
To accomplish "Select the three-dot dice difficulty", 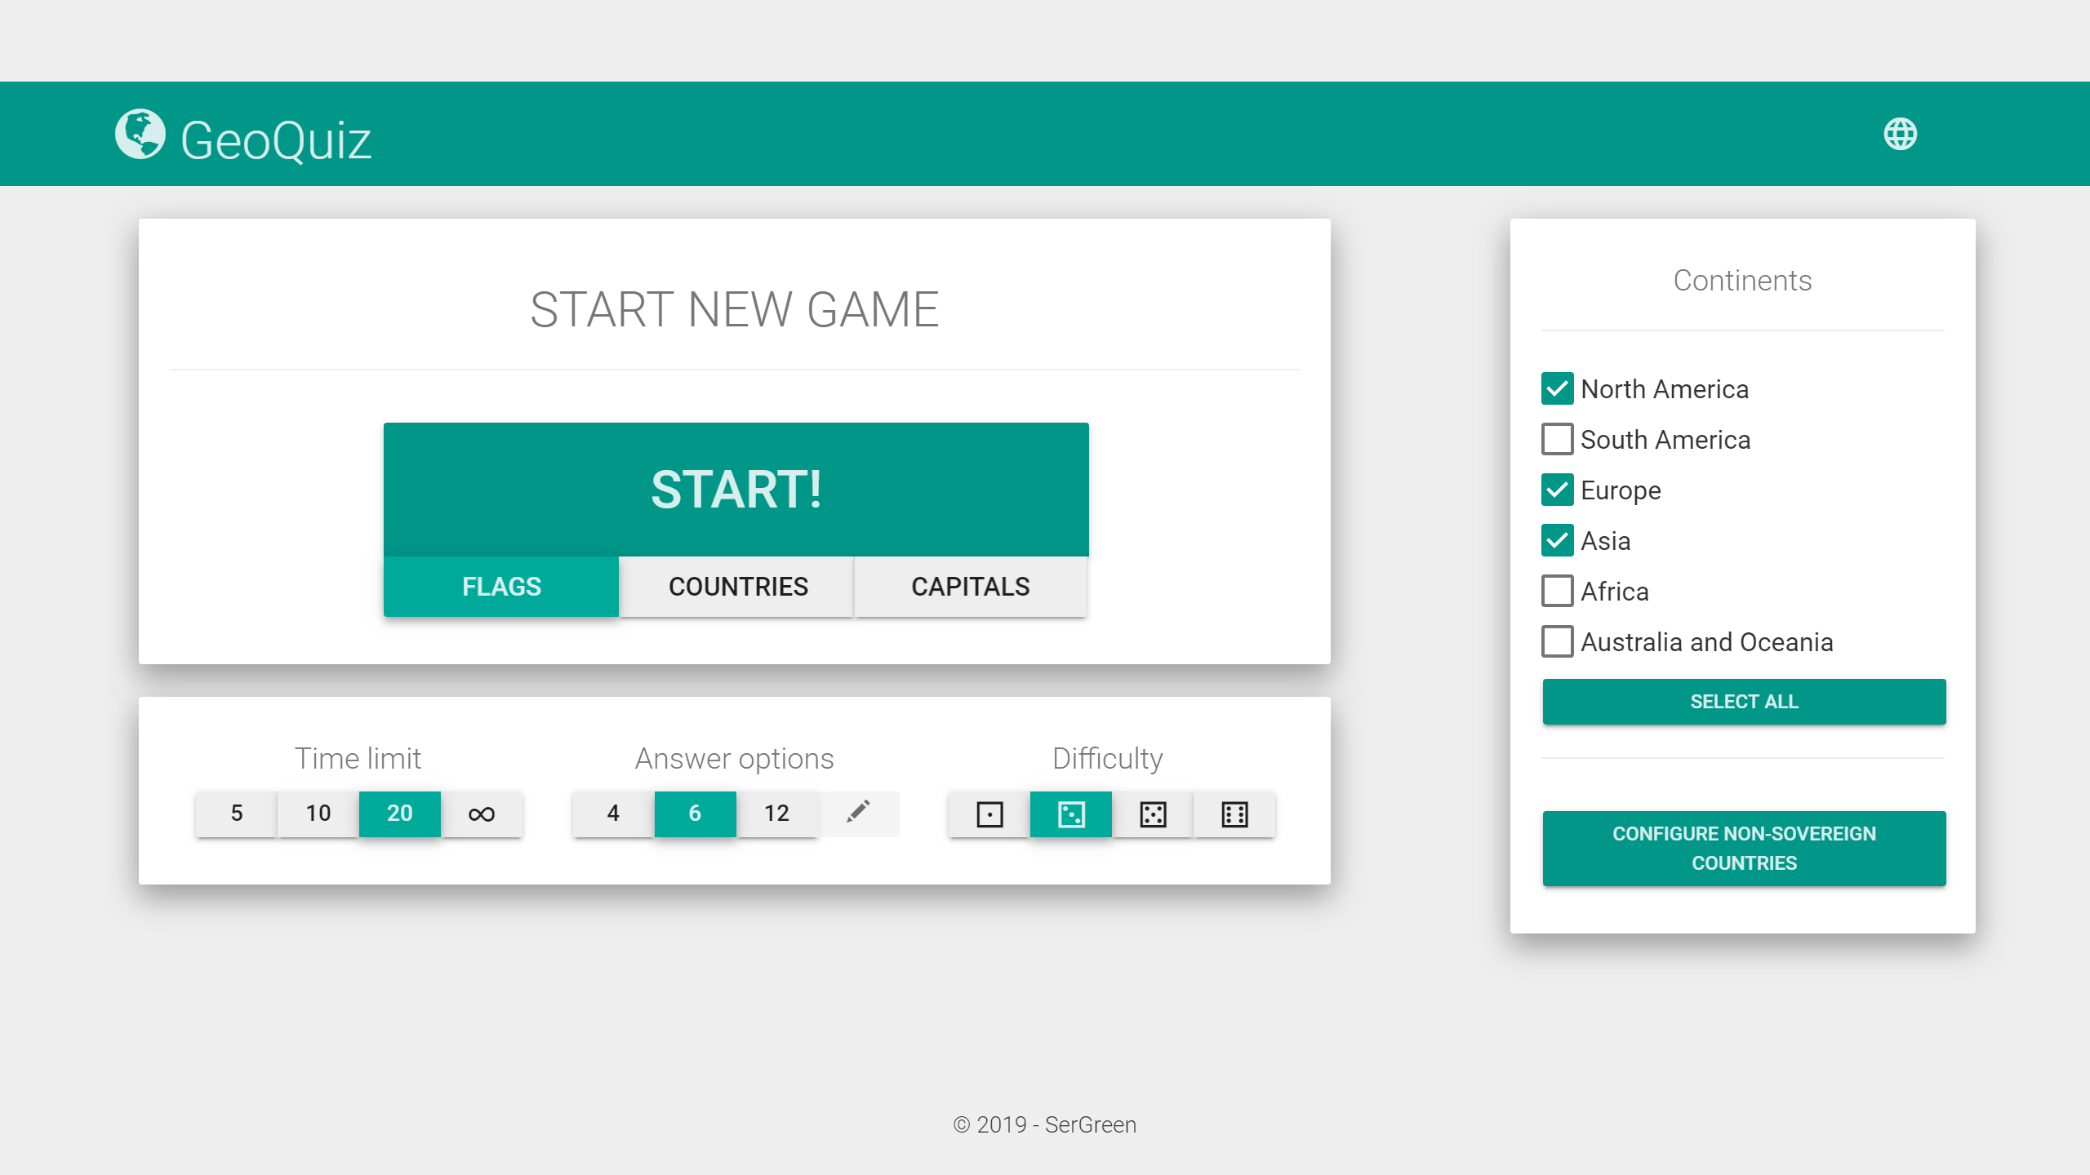I will [1071, 814].
